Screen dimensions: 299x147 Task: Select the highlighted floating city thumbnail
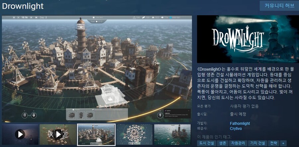(x=96, y=134)
